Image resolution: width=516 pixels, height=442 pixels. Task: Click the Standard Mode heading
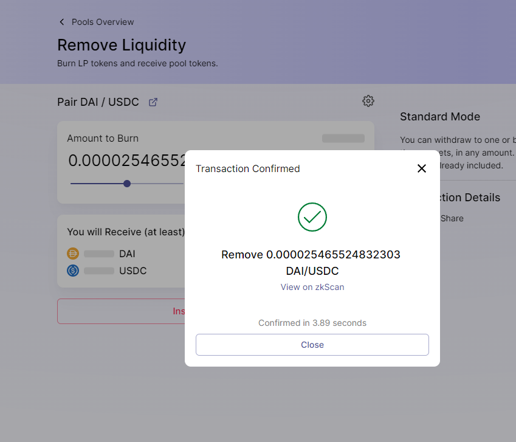point(440,117)
